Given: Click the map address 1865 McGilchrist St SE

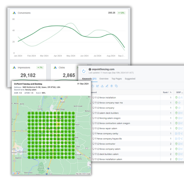Looking at the screenshot, I should [41, 87].
